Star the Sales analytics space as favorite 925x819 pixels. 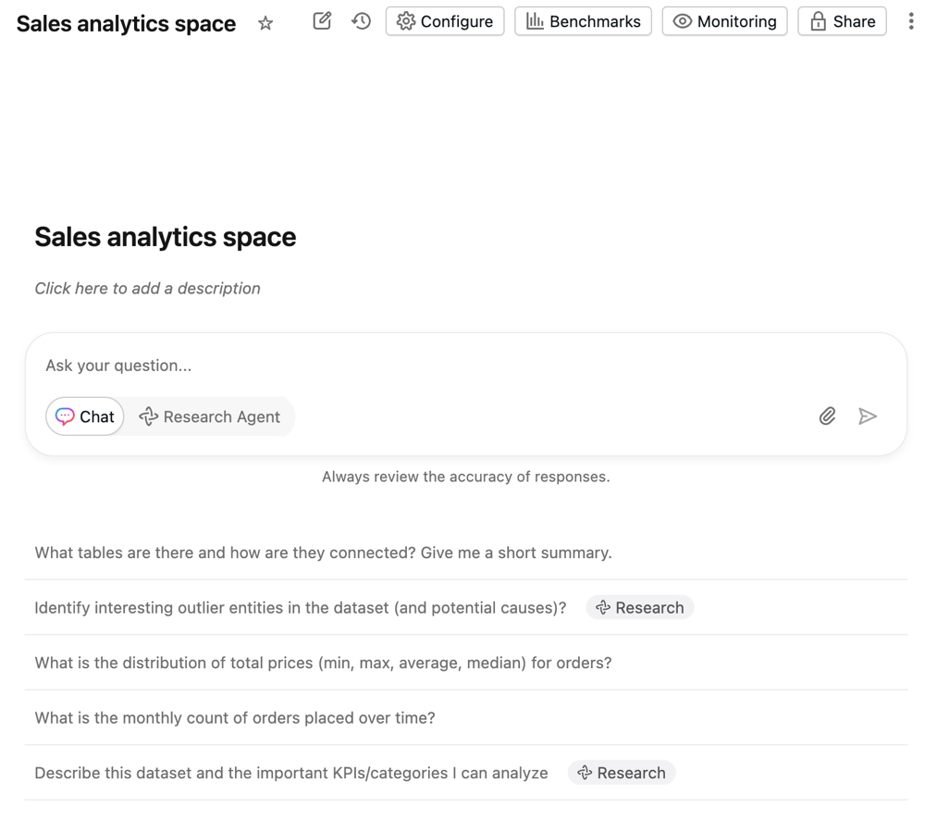pos(265,23)
